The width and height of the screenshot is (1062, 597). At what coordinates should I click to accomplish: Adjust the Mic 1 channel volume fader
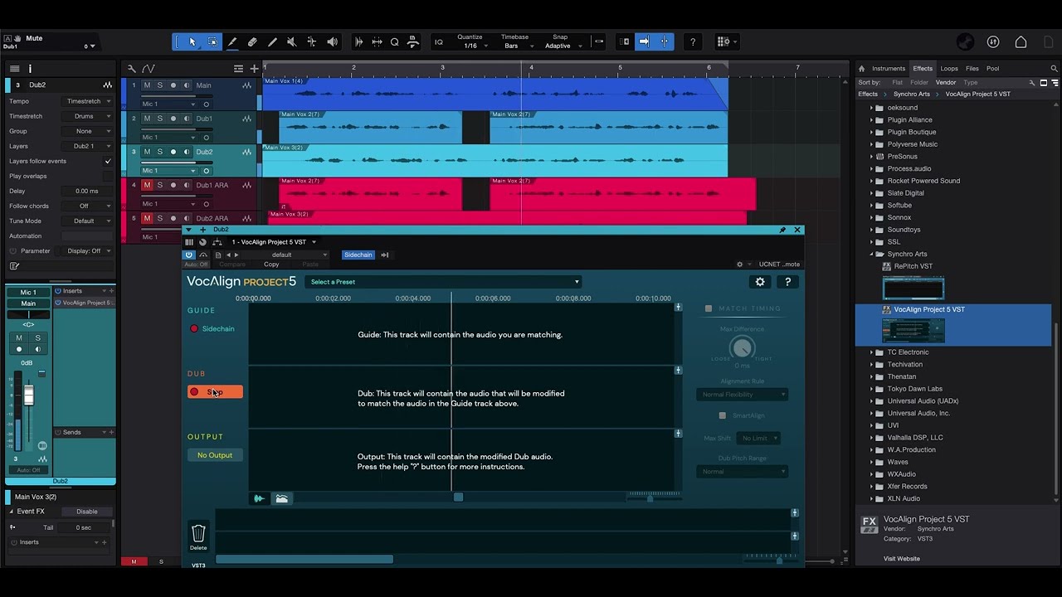pyautogui.click(x=28, y=396)
